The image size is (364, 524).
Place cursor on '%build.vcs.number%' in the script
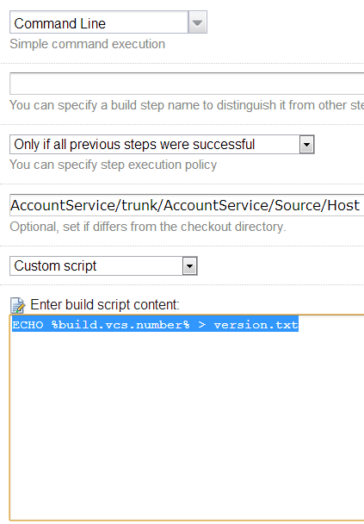coord(120,325)
